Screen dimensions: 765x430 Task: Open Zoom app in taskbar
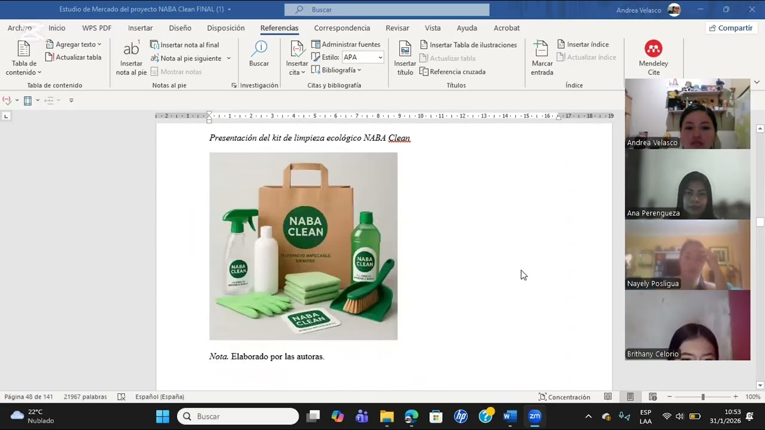click(535, 416)
